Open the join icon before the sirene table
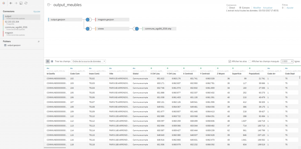 (88, 29)
